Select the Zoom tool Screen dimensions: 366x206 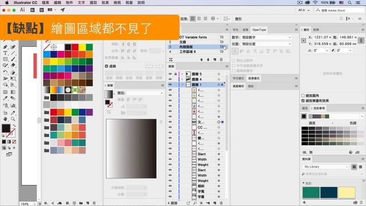[13, 119]
